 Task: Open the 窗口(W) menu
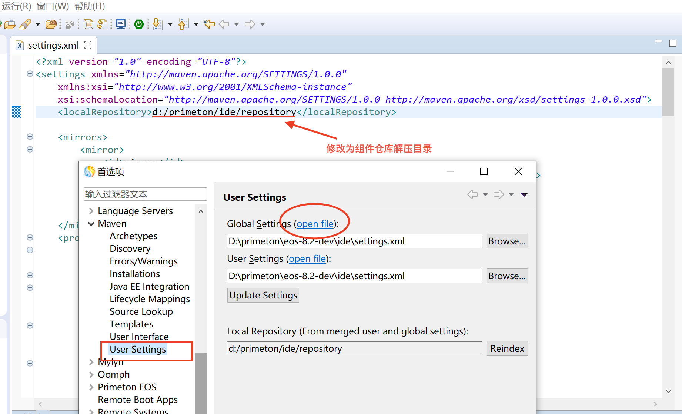click(53, 6)
